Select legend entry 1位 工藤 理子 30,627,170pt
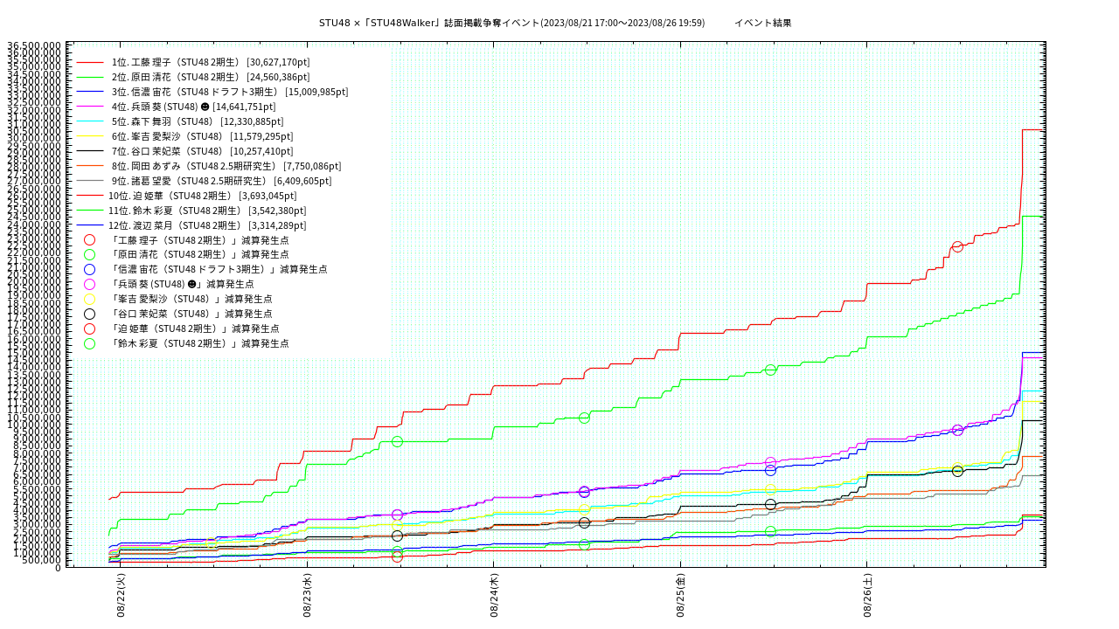The image size is (1119, 629). click(211, 62)
